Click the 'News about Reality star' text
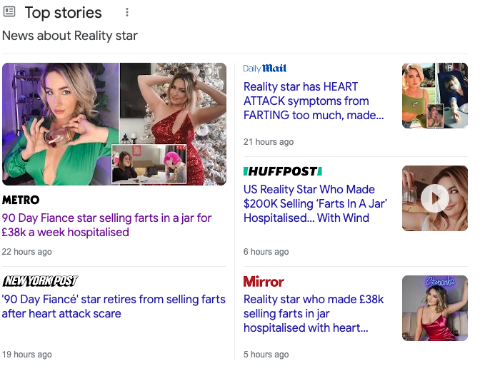The width and height of the screenshot is (490, 371). pos(70,36)
